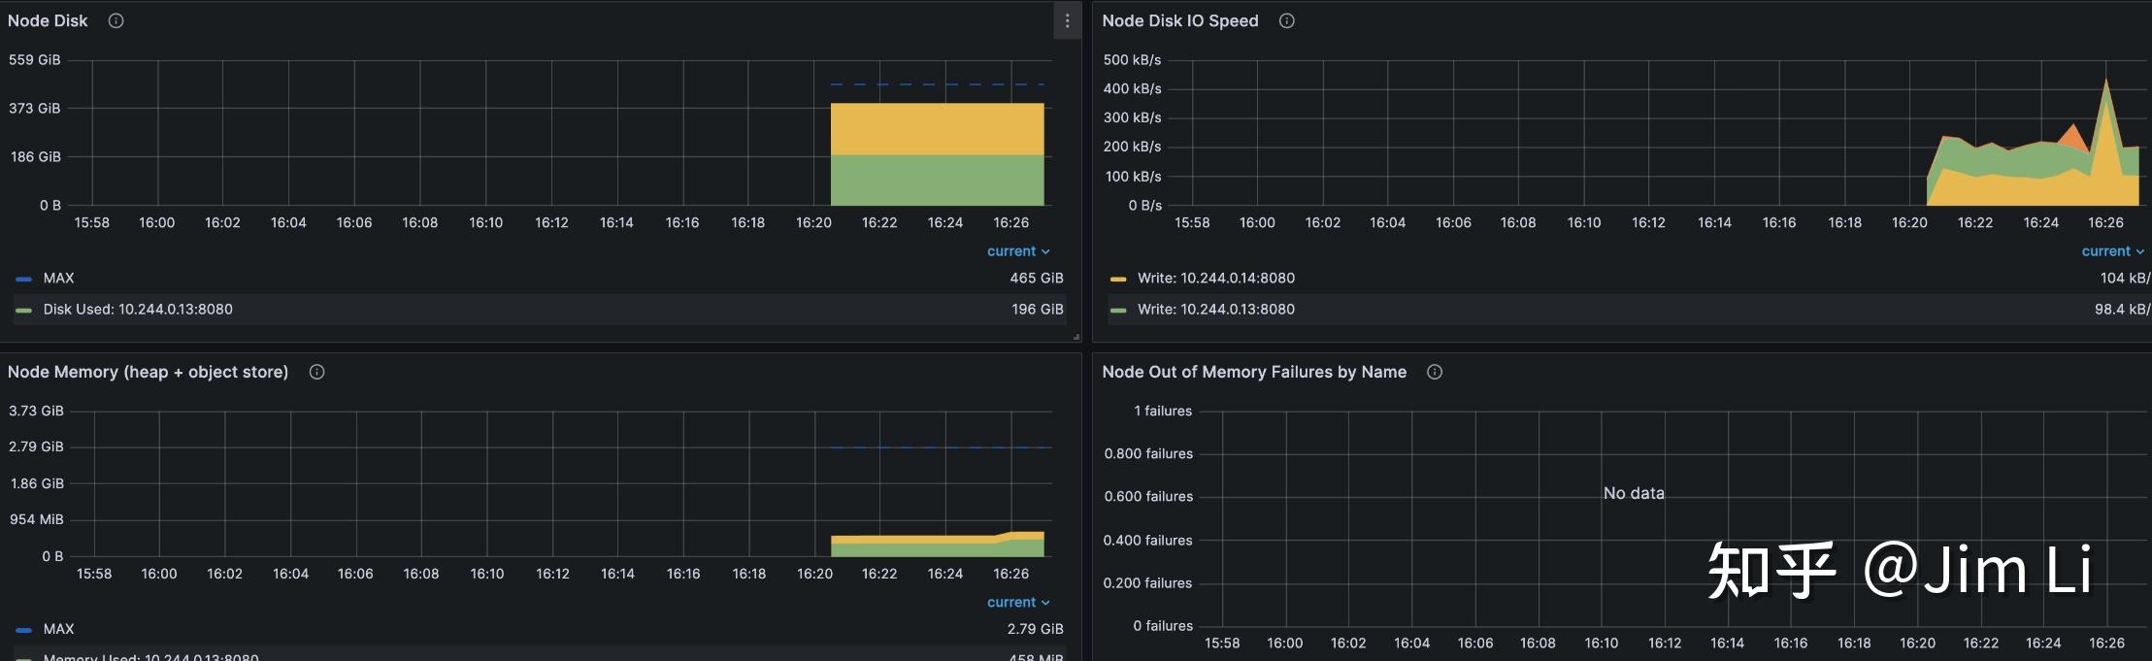Toggle the MAX series in Node Memory legend

click(x=58, y=629)
